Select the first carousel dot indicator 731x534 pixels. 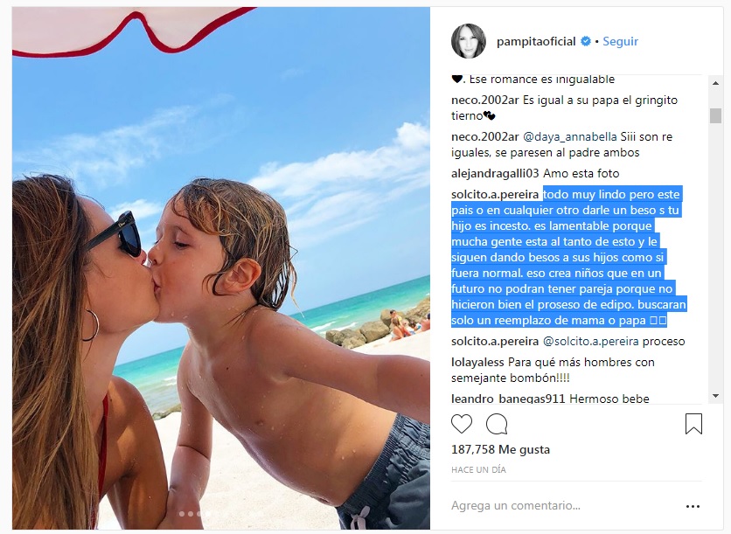coord(182,514)
